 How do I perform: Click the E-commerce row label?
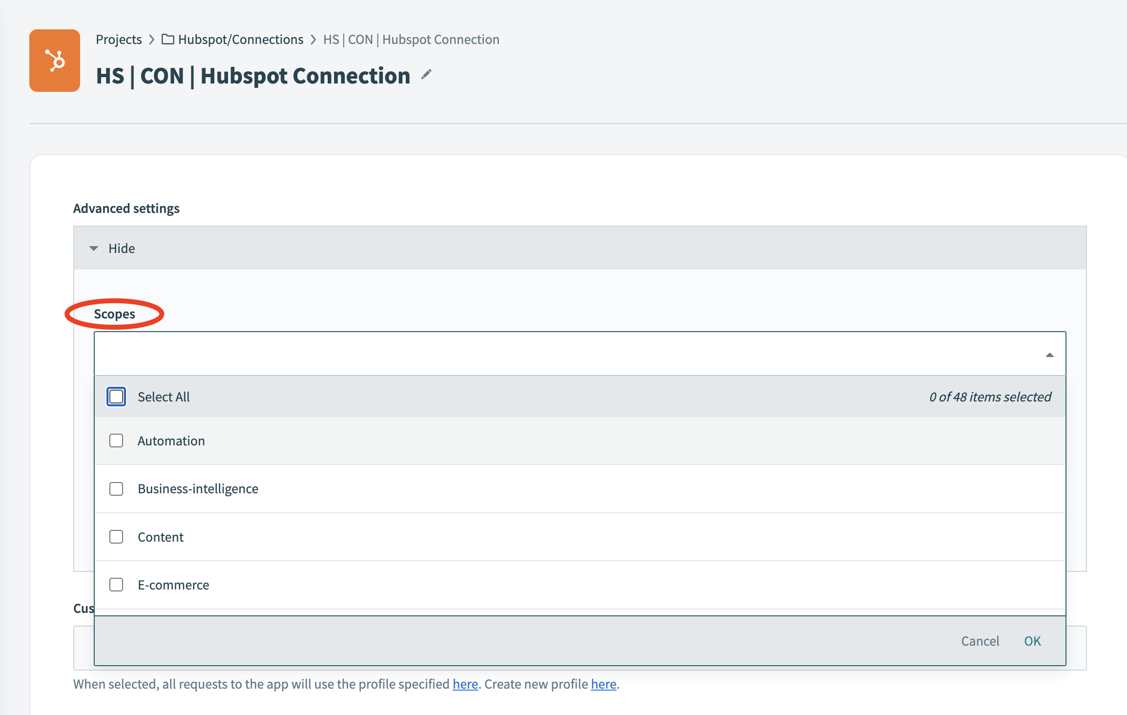pyautogui.click(x=173, y=585)
